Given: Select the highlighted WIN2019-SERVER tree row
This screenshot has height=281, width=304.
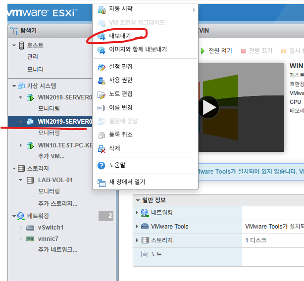Looking at the screenshot, I should click(50, 122).
